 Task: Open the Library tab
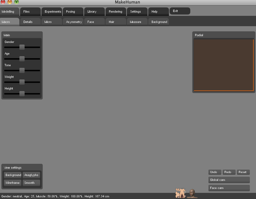tap(95, 12)
